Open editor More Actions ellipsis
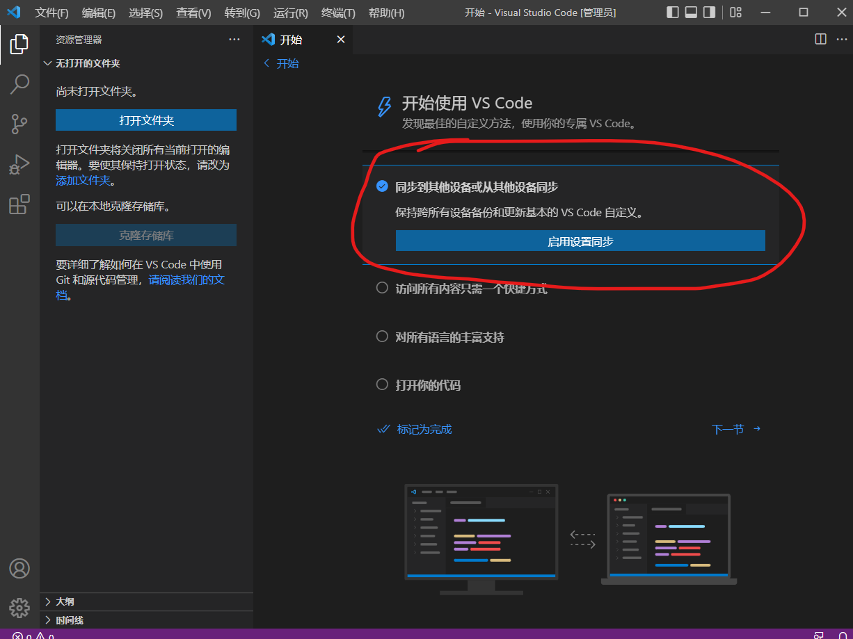The image size is (853, 639). click(842, 39)
